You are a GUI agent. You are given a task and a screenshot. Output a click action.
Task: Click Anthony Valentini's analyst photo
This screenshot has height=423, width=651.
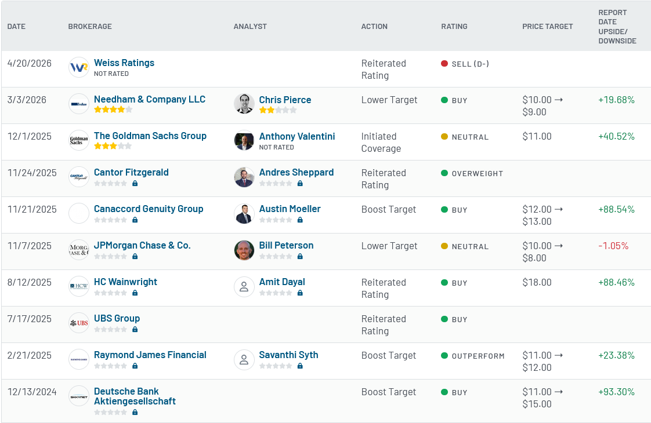(244, 140)
